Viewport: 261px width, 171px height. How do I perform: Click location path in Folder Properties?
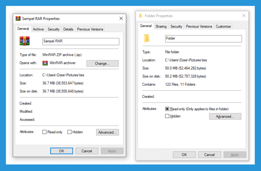tap(186, 60)
